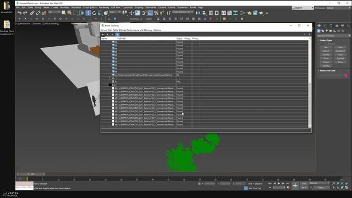Activate the Select and Scale tool
The width and height of the screenshot is (352, 198).
100,13
